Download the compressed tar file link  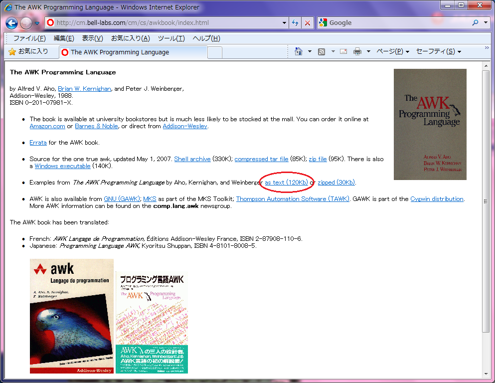(x=261, y=159)
